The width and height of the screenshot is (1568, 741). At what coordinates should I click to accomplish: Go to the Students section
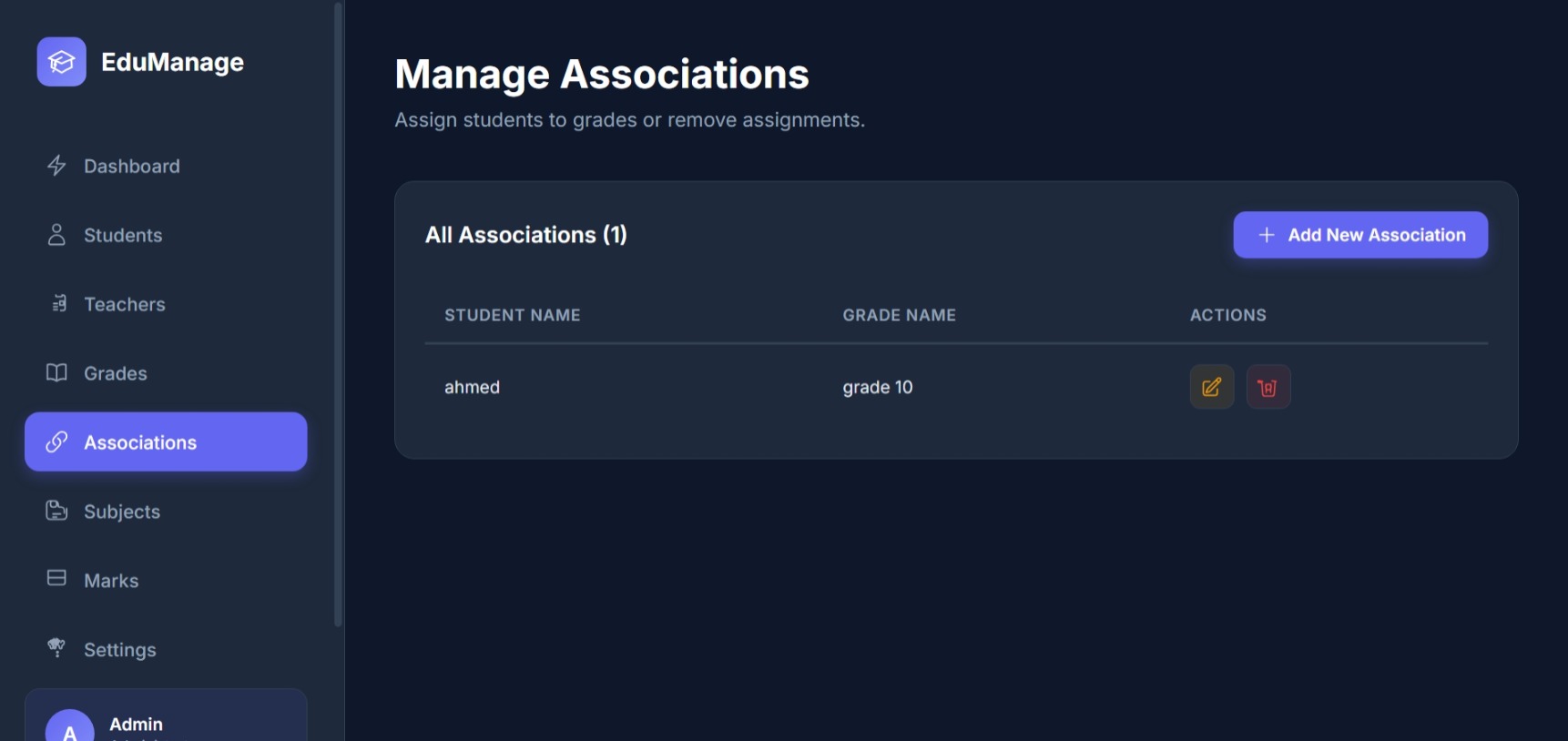pyautogui.click(x=123, y=236)
